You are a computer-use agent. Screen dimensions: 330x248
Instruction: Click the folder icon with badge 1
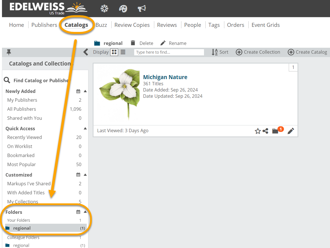tap(275, 131)
